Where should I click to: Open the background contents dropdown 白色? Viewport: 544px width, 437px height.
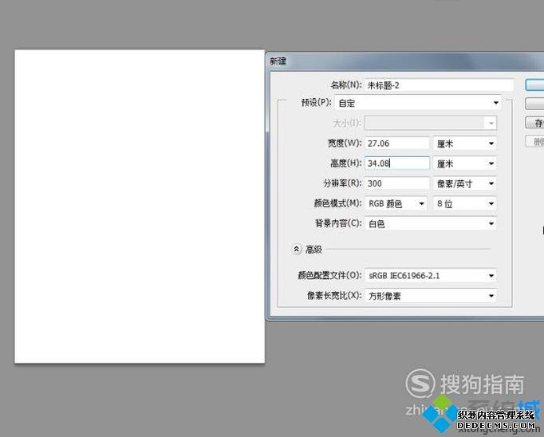click(431, 224)
